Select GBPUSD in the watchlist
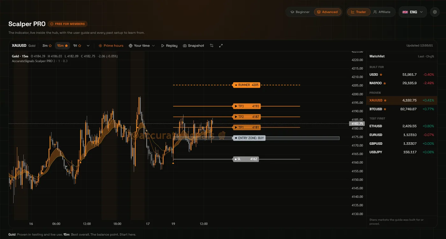 click(x=402, y=143)
